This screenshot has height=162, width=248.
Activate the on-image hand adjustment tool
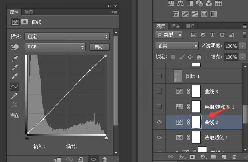pyautogui.click(x=15, y=47)
